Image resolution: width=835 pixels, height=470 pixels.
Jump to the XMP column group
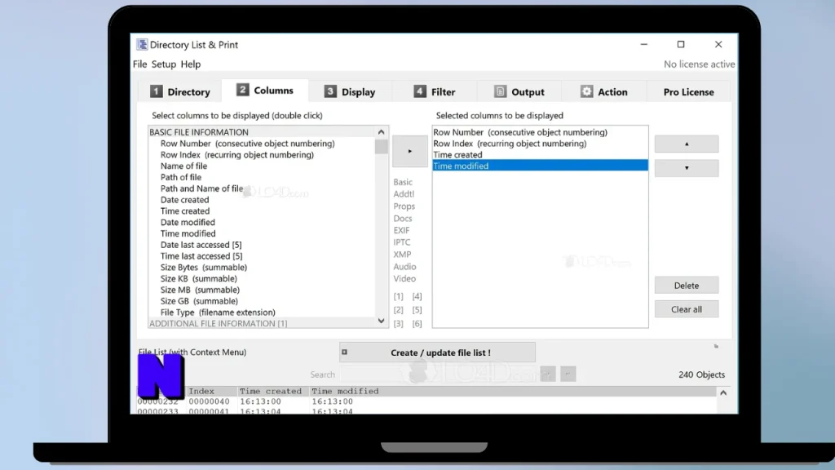click(402, 255)
